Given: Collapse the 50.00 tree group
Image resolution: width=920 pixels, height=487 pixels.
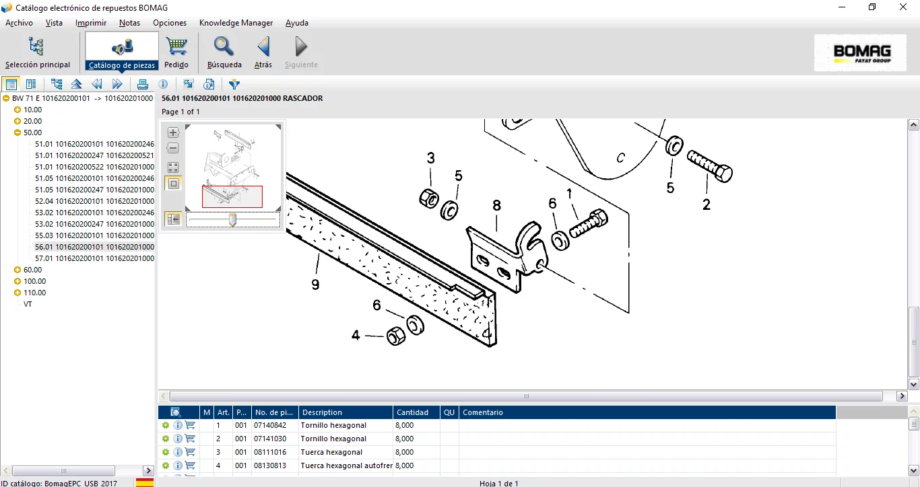Looking at the screenshot, I should (x=18, y=133).
